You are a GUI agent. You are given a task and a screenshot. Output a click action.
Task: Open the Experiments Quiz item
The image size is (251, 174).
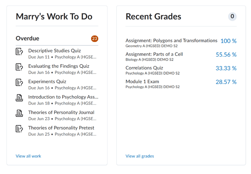tap(47, 82)
